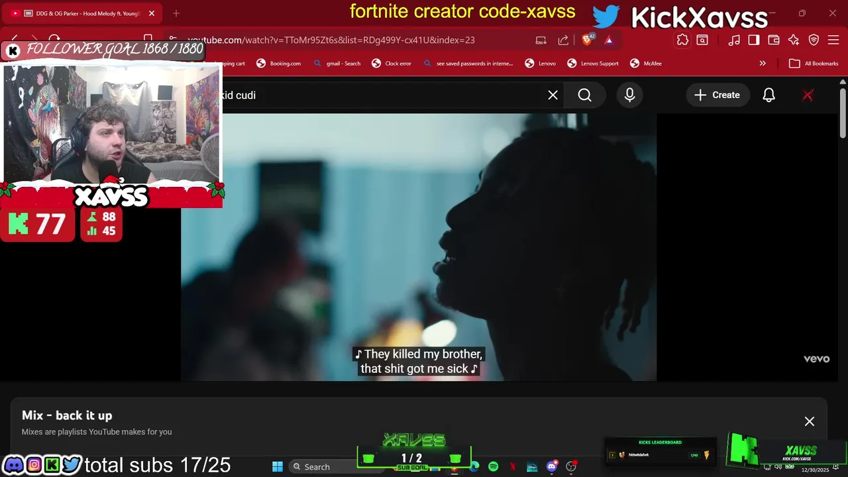Open the 'see saved passwords' bookmark
The height and width of the screenshot is (477, 848).
tap(468, 64)
